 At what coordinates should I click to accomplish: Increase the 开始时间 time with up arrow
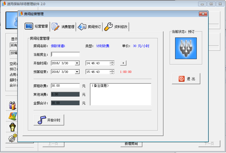pyautogui.click(x=112, y=62)
